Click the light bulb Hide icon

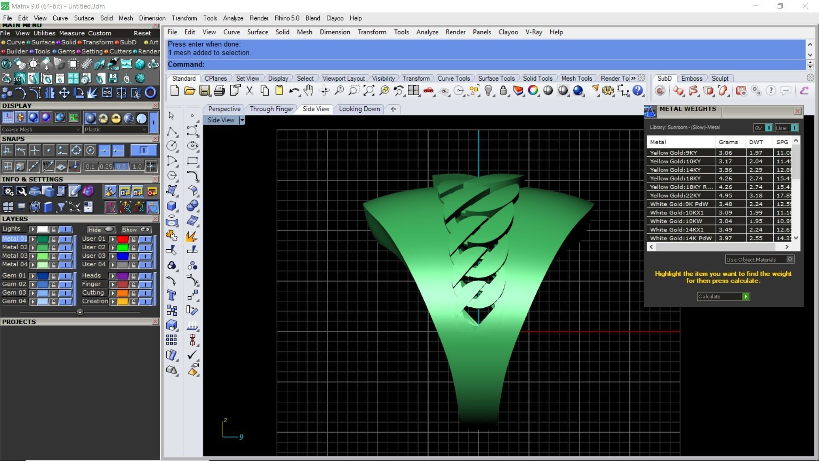[x=488, y=90]
